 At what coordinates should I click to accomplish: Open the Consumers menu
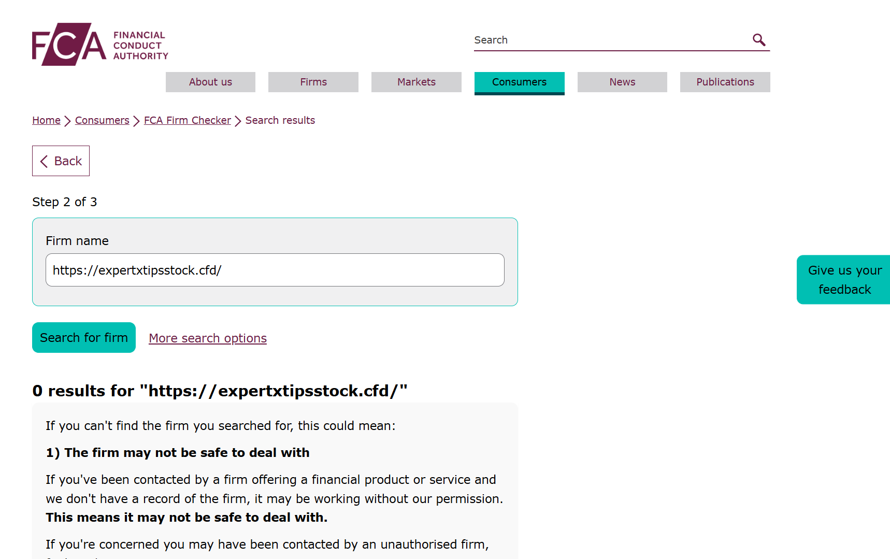[520, 83]
